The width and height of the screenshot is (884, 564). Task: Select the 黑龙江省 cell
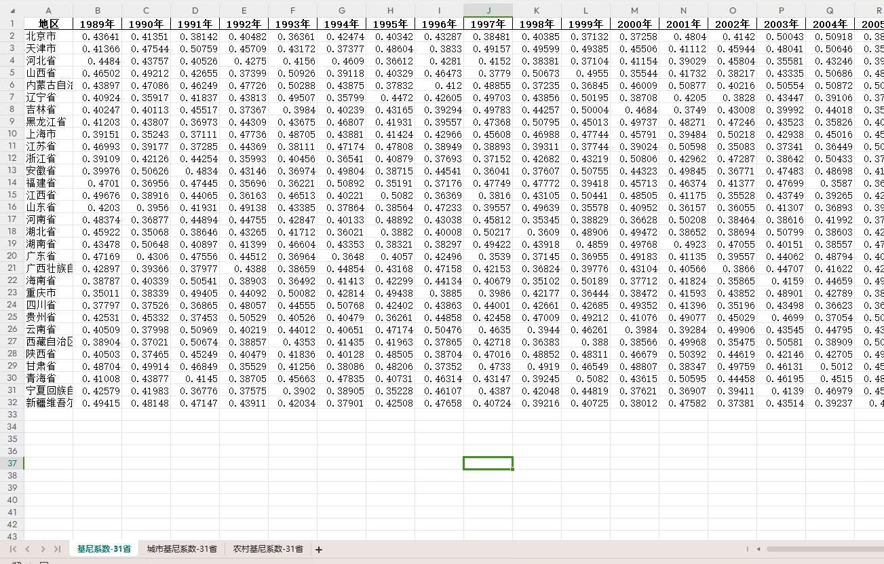tap(48, 121)
